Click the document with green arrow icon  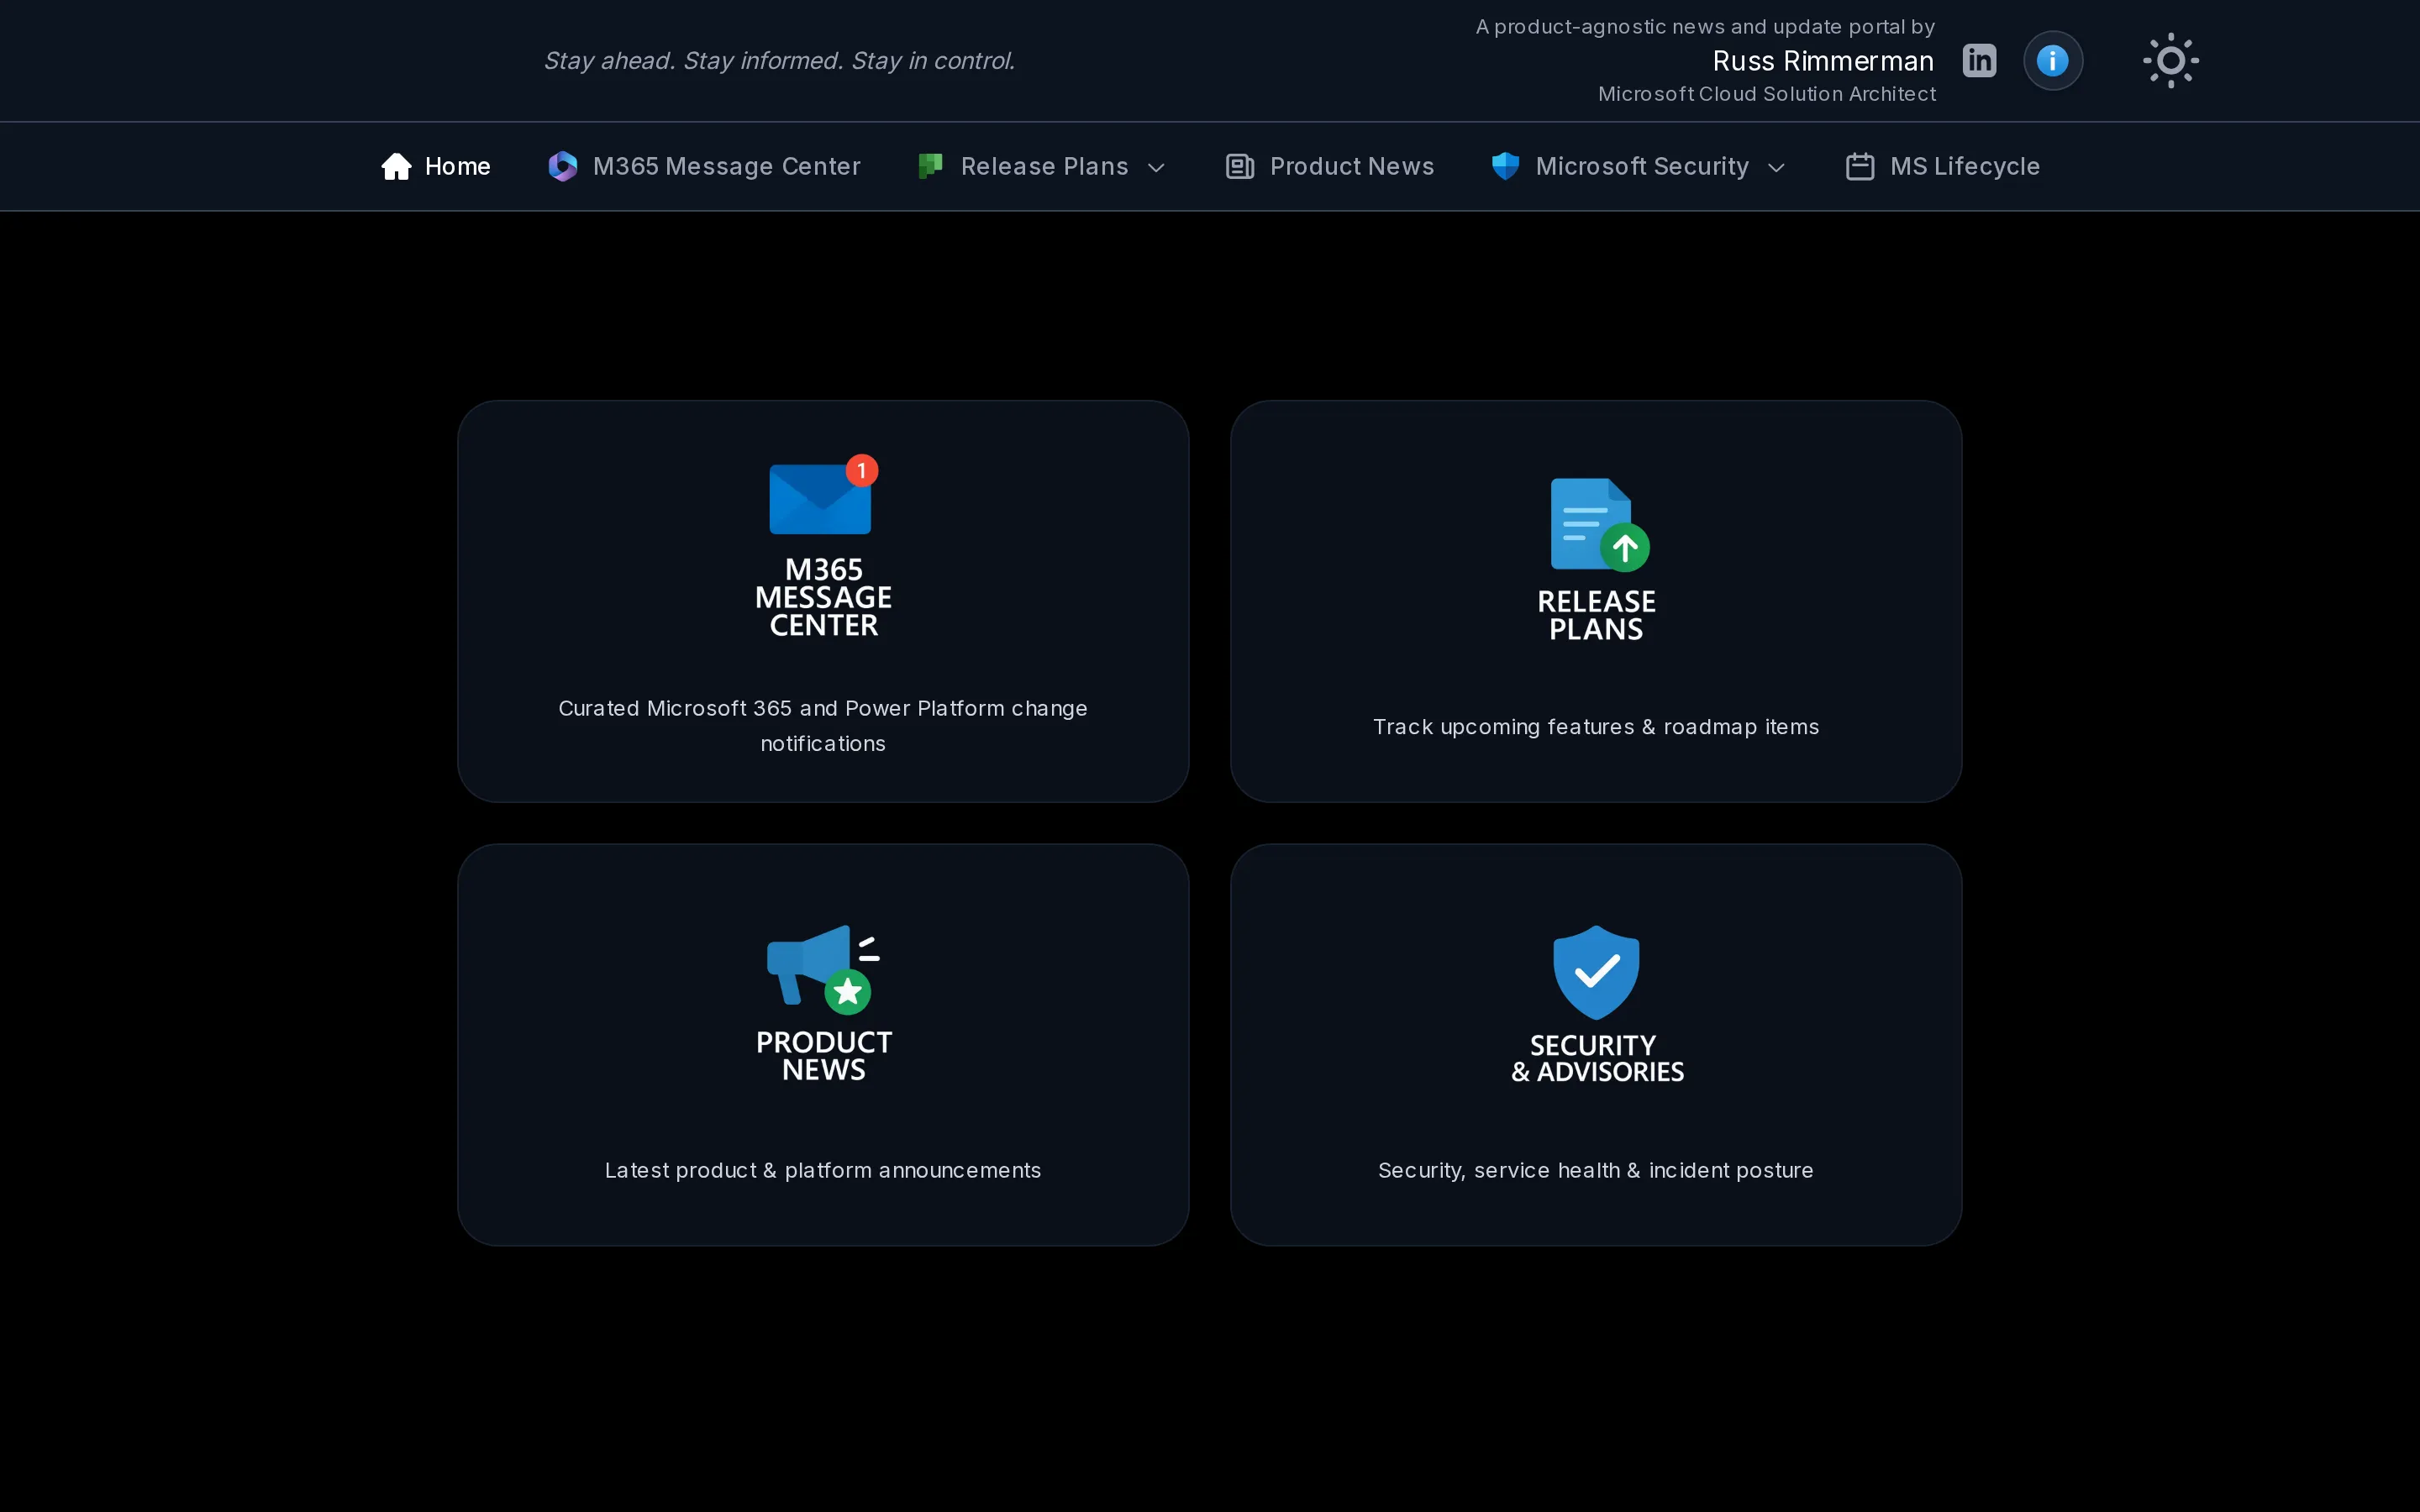tap(1599, 525)
